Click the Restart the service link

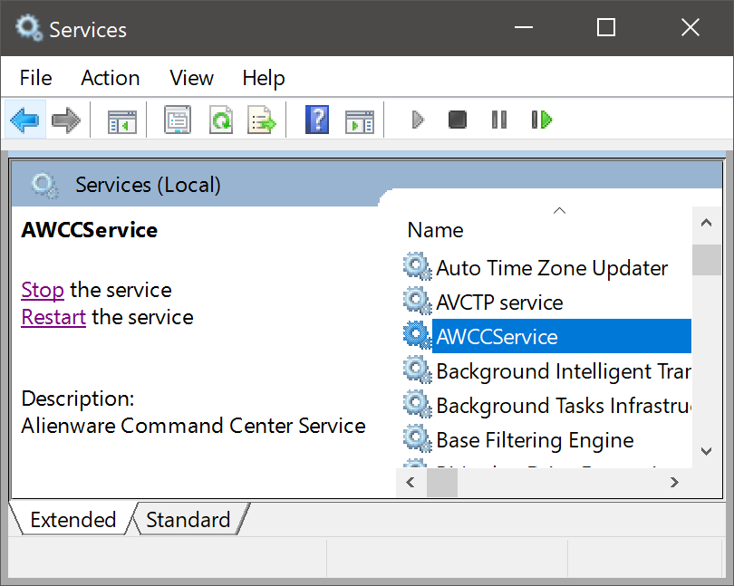click(x=53, y=317)
